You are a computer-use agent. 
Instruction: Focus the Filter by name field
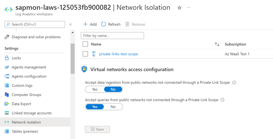point(112,36)
